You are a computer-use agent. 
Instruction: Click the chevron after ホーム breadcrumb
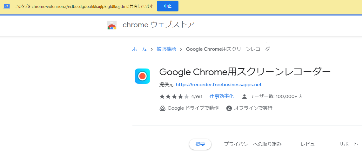pyautogui.click(x=152, y=49)
